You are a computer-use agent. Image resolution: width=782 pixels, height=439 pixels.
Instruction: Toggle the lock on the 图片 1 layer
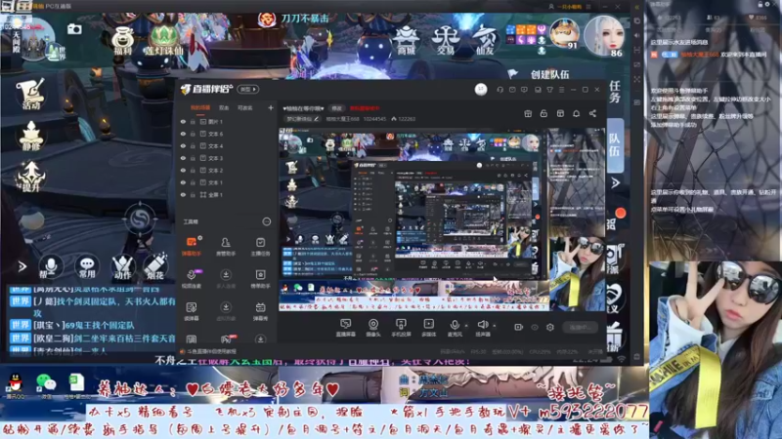[193, 121]
